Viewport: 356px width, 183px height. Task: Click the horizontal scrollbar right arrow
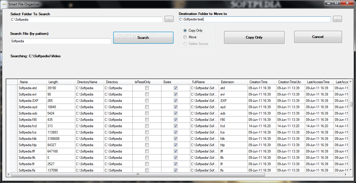[346, 175]
